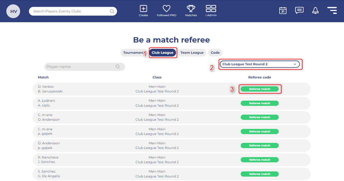Screen dimensions: 344x181
Task: Open Followed PRO heart icon
Action: [166, 9]
